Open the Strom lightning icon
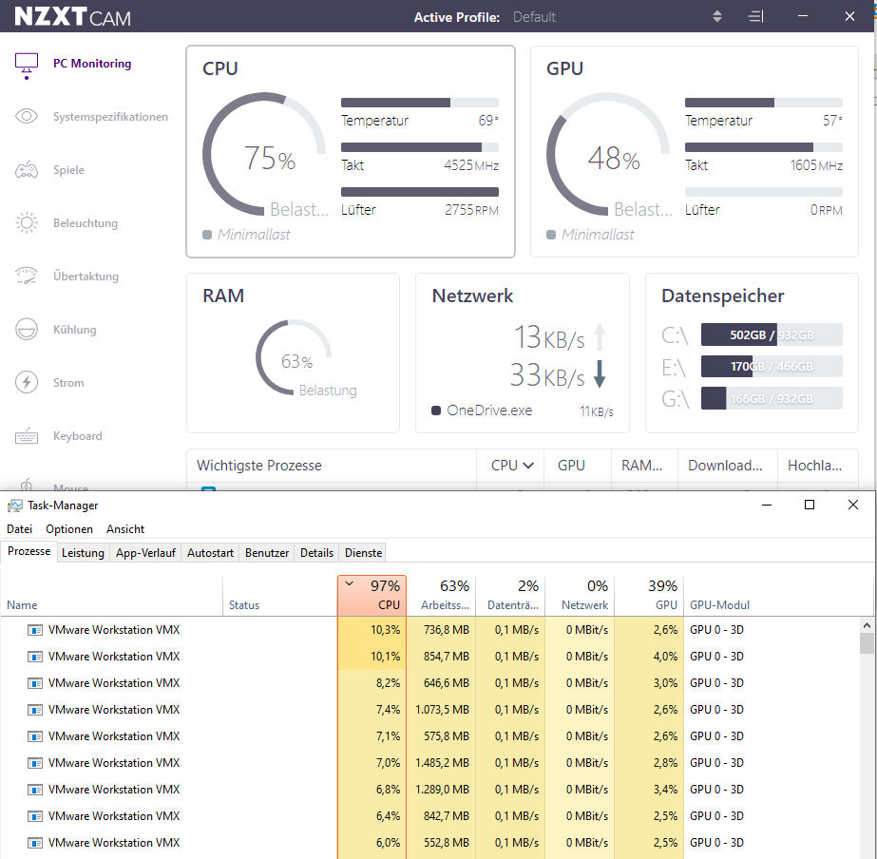 click(x=27, y=382)
